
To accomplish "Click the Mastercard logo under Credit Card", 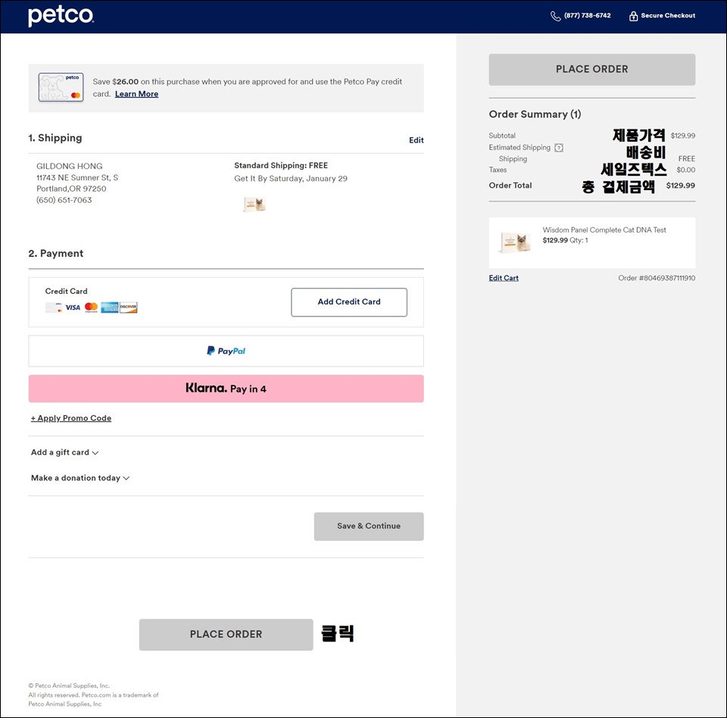I will point(92,307).
